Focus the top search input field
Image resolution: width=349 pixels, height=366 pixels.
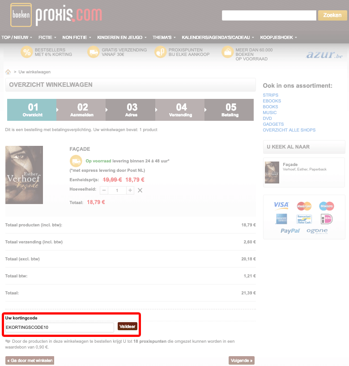point(269,15)
